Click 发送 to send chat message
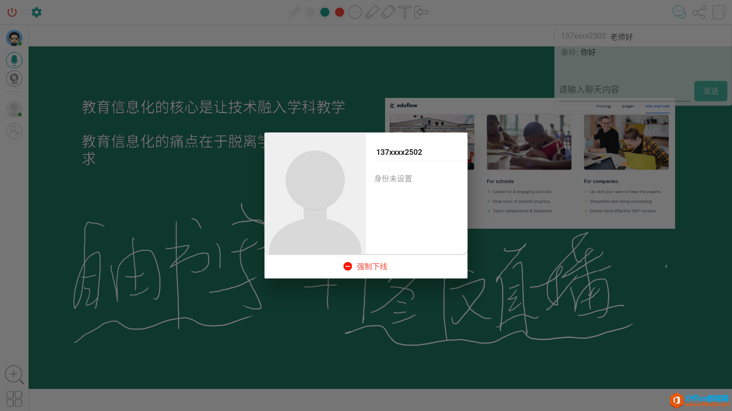 pos(711,91)
